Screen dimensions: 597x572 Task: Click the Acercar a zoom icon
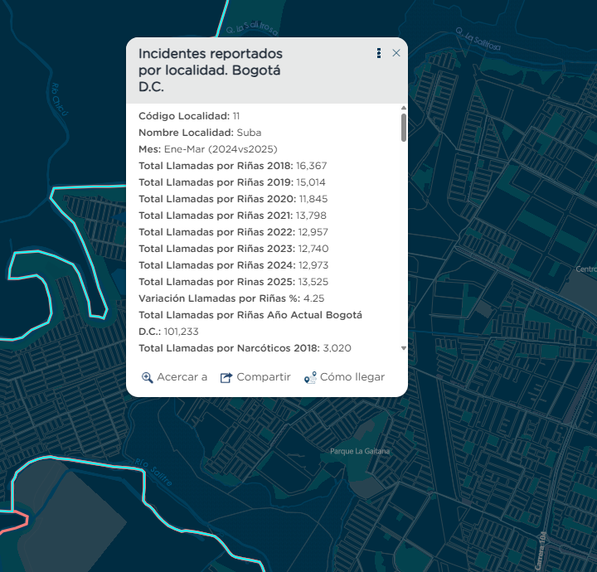[148, 377]
